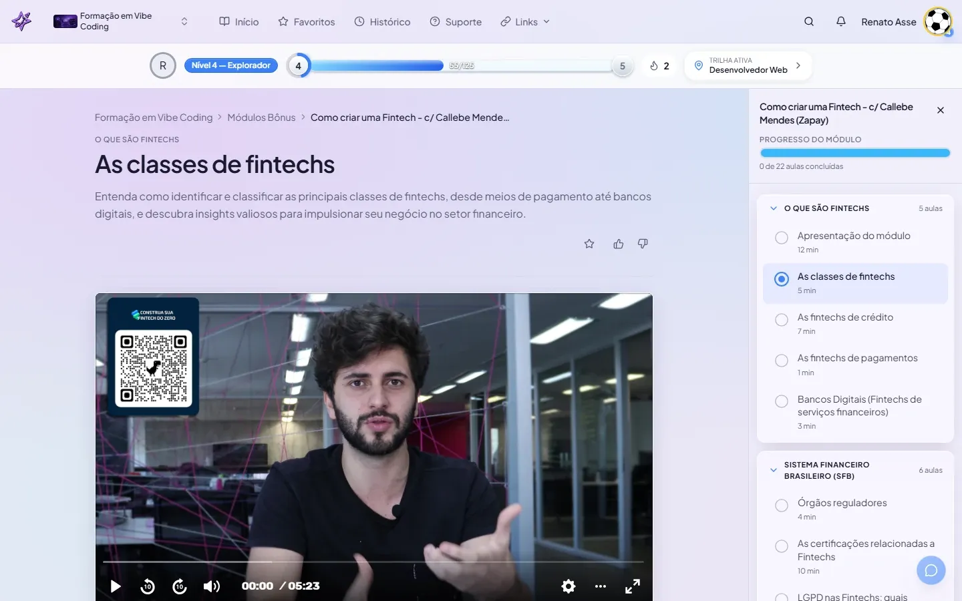Go to the Início menu item
Image resolution: width=962 pixels, height=601 pixels.
coord(238,21)
